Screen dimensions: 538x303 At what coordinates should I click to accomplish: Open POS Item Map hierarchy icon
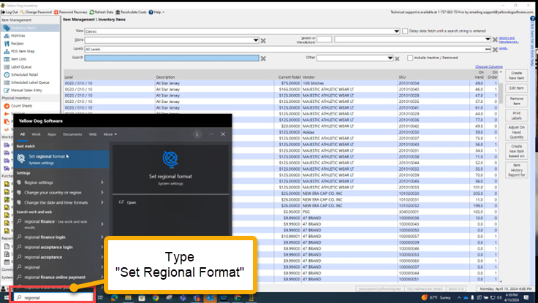[x=7, y=51]
